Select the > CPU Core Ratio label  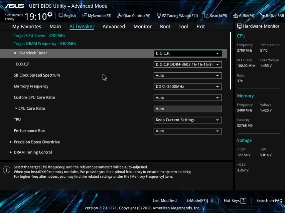pyautogui.click(x=30, y=108)
